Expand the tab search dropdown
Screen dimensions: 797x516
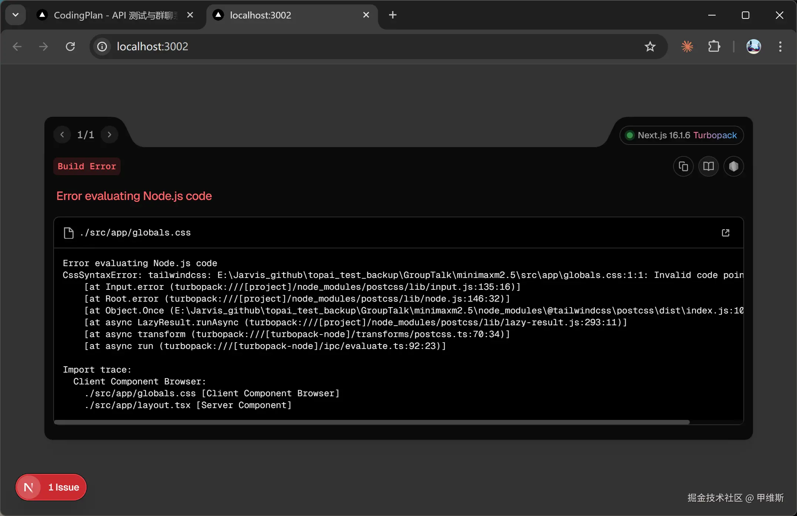click(16, 15)
